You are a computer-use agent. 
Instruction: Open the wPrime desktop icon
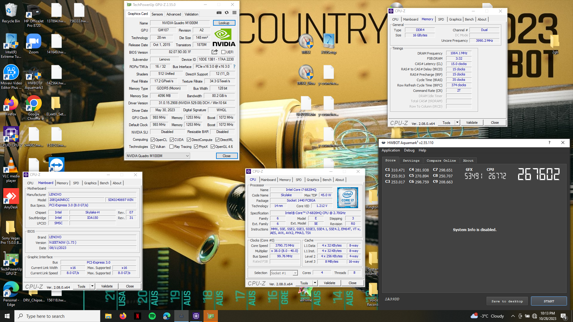click(306, 295)
